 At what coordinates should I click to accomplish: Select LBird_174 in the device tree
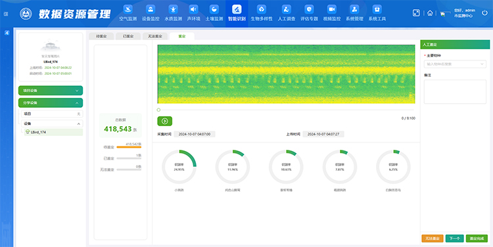click(x=53, y=132)
